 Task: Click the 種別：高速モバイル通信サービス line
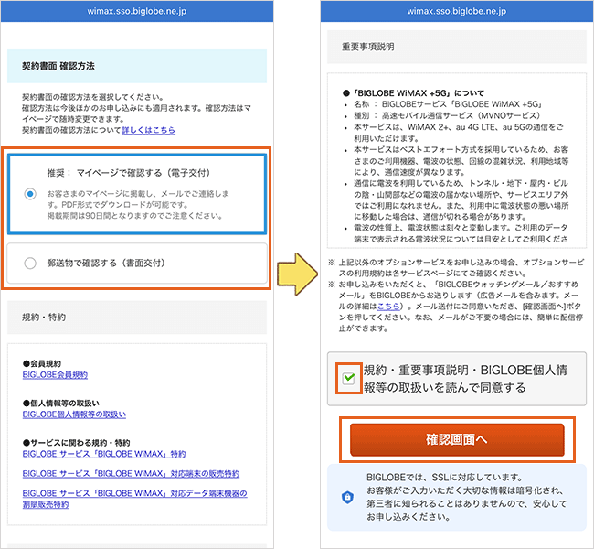[x=447, y=115]
